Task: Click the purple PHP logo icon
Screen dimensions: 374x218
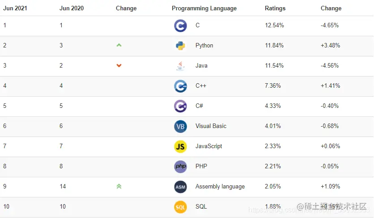Action: 180,167
